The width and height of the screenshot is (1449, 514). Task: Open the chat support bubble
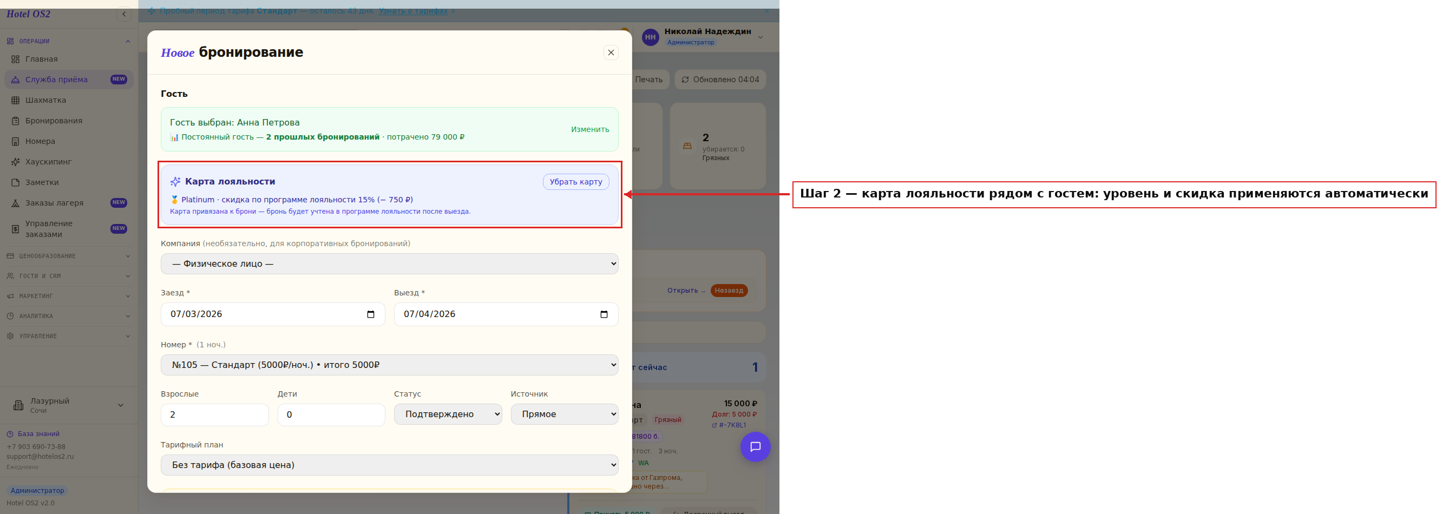coord(755,447)
